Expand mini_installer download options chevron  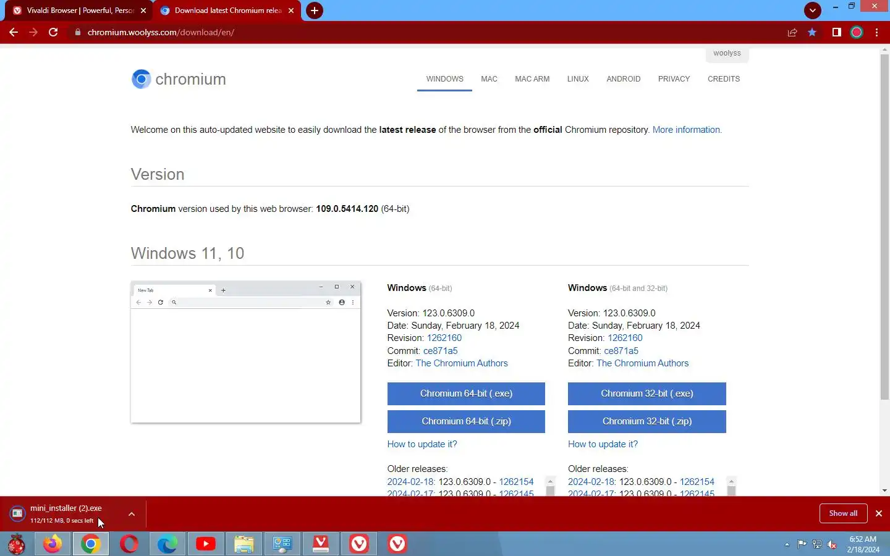tap(132, 513)
